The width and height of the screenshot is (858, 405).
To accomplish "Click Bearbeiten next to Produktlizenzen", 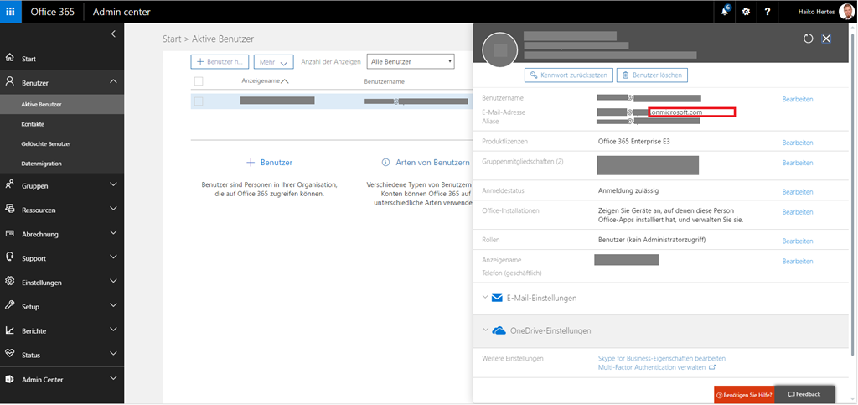I will tap(797, 143).
